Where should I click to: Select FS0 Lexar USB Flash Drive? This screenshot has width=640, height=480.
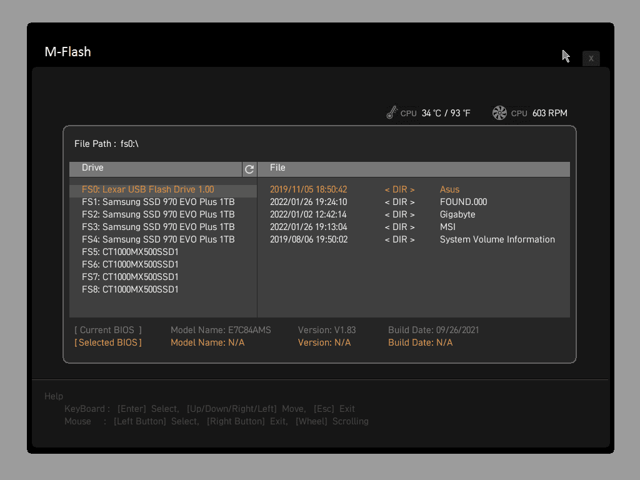tap(148, 189)
